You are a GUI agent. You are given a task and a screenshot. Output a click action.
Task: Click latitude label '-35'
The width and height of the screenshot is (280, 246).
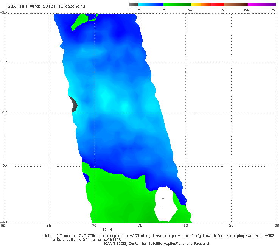[x=3, y=165]
